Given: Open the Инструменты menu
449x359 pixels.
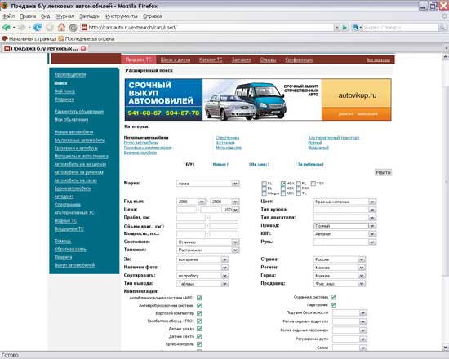Looking at the screenshot, I should [122, 16].
